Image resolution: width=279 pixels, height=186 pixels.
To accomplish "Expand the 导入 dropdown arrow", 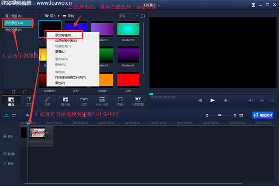I will pyautogui.click(x=59, y=16).
